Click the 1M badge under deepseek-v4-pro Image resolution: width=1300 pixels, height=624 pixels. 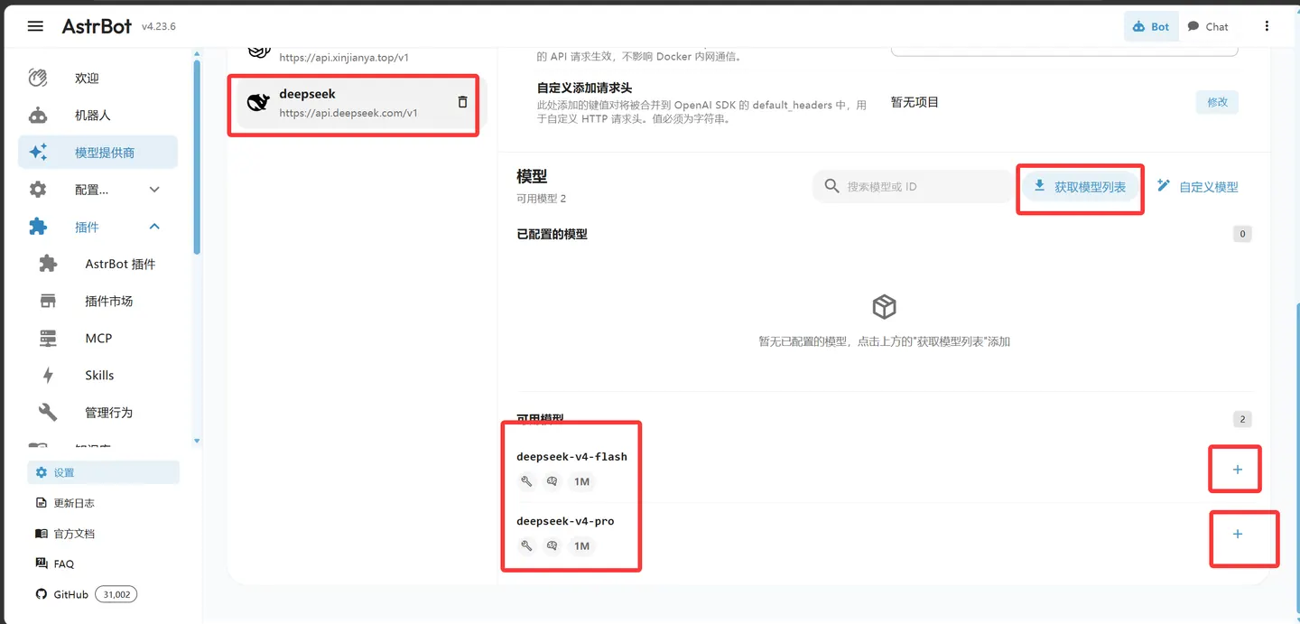coord(581,545)
